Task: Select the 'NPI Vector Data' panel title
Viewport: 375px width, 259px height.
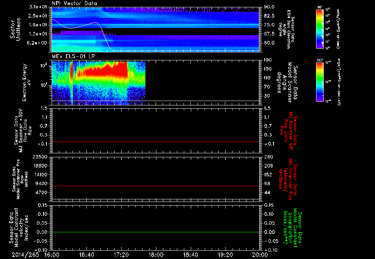Action: click(74, 3)
